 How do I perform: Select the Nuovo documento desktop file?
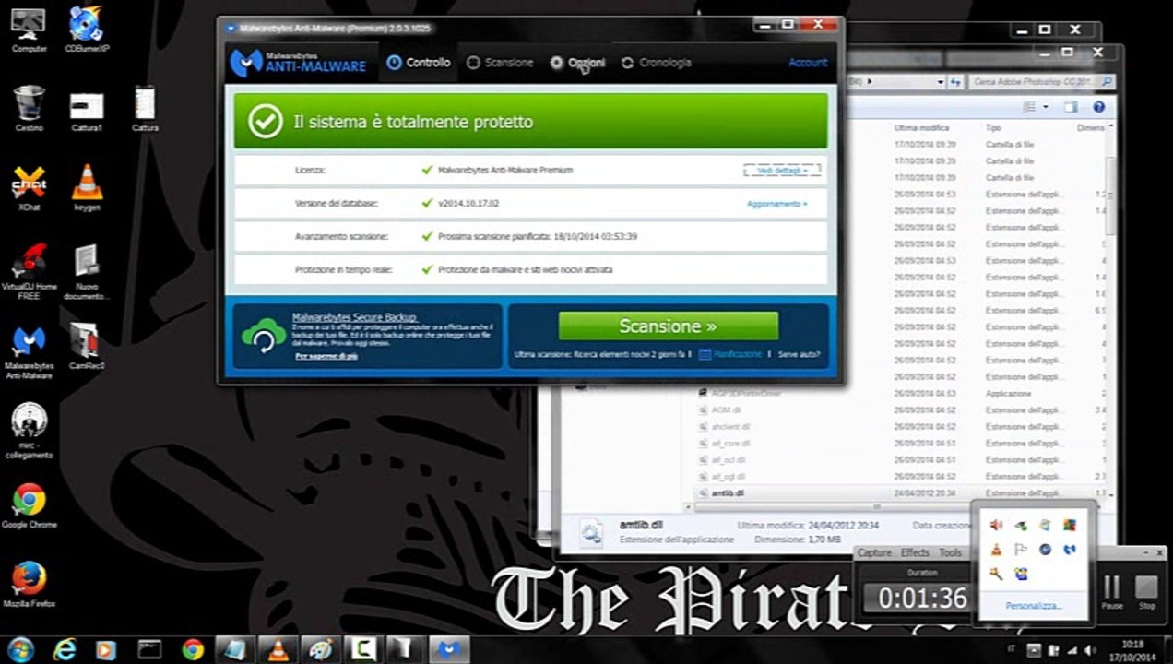pyautogui.click(x=87, y=271)
